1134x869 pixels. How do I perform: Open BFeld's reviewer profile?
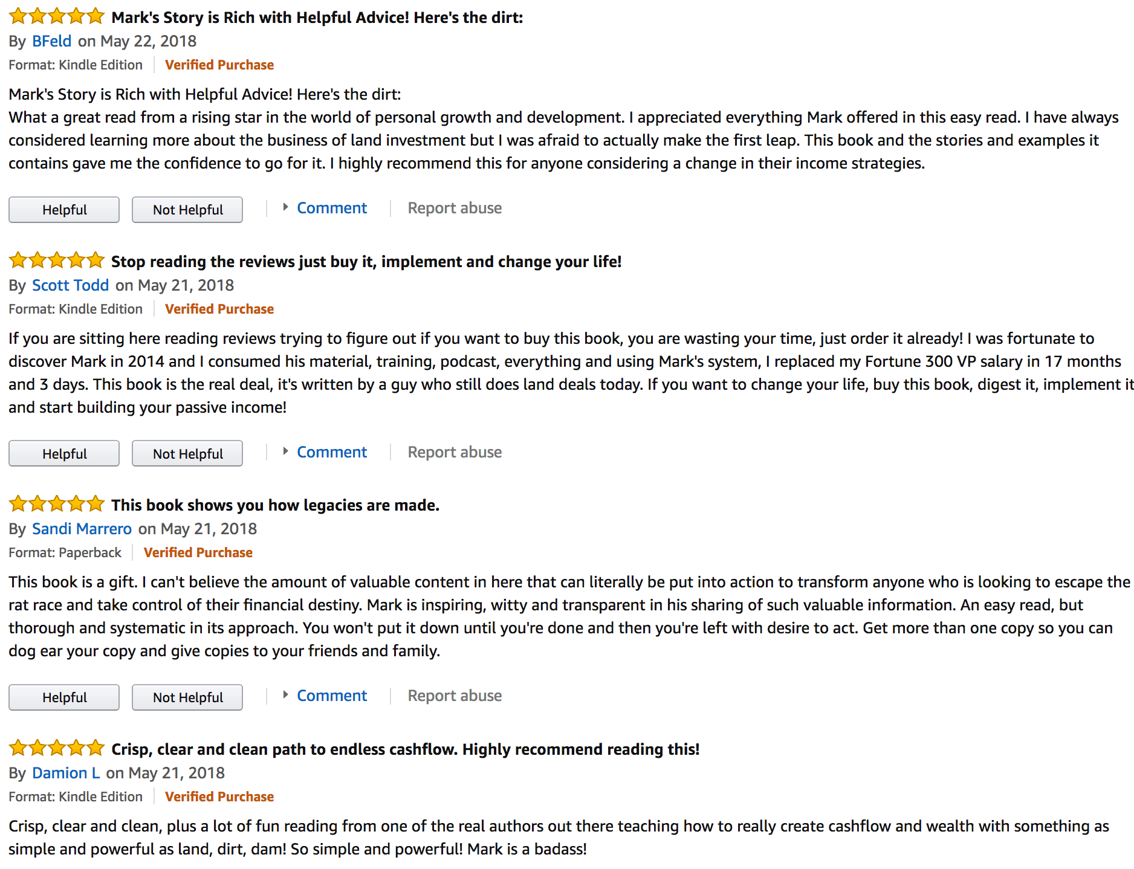coord(51,41)
